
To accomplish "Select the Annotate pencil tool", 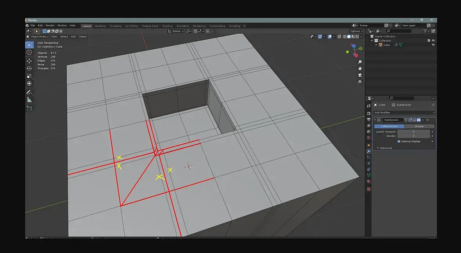I will tap(29, 92).
